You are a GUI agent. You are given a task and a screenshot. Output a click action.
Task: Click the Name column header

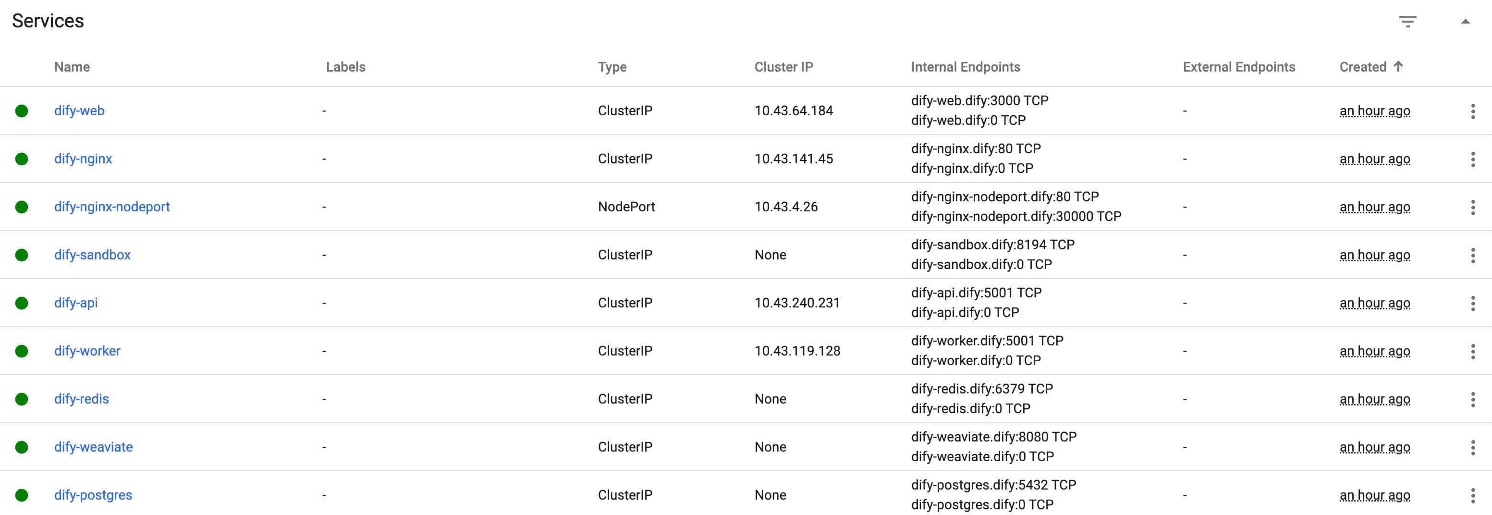click(x=72, y=67)
